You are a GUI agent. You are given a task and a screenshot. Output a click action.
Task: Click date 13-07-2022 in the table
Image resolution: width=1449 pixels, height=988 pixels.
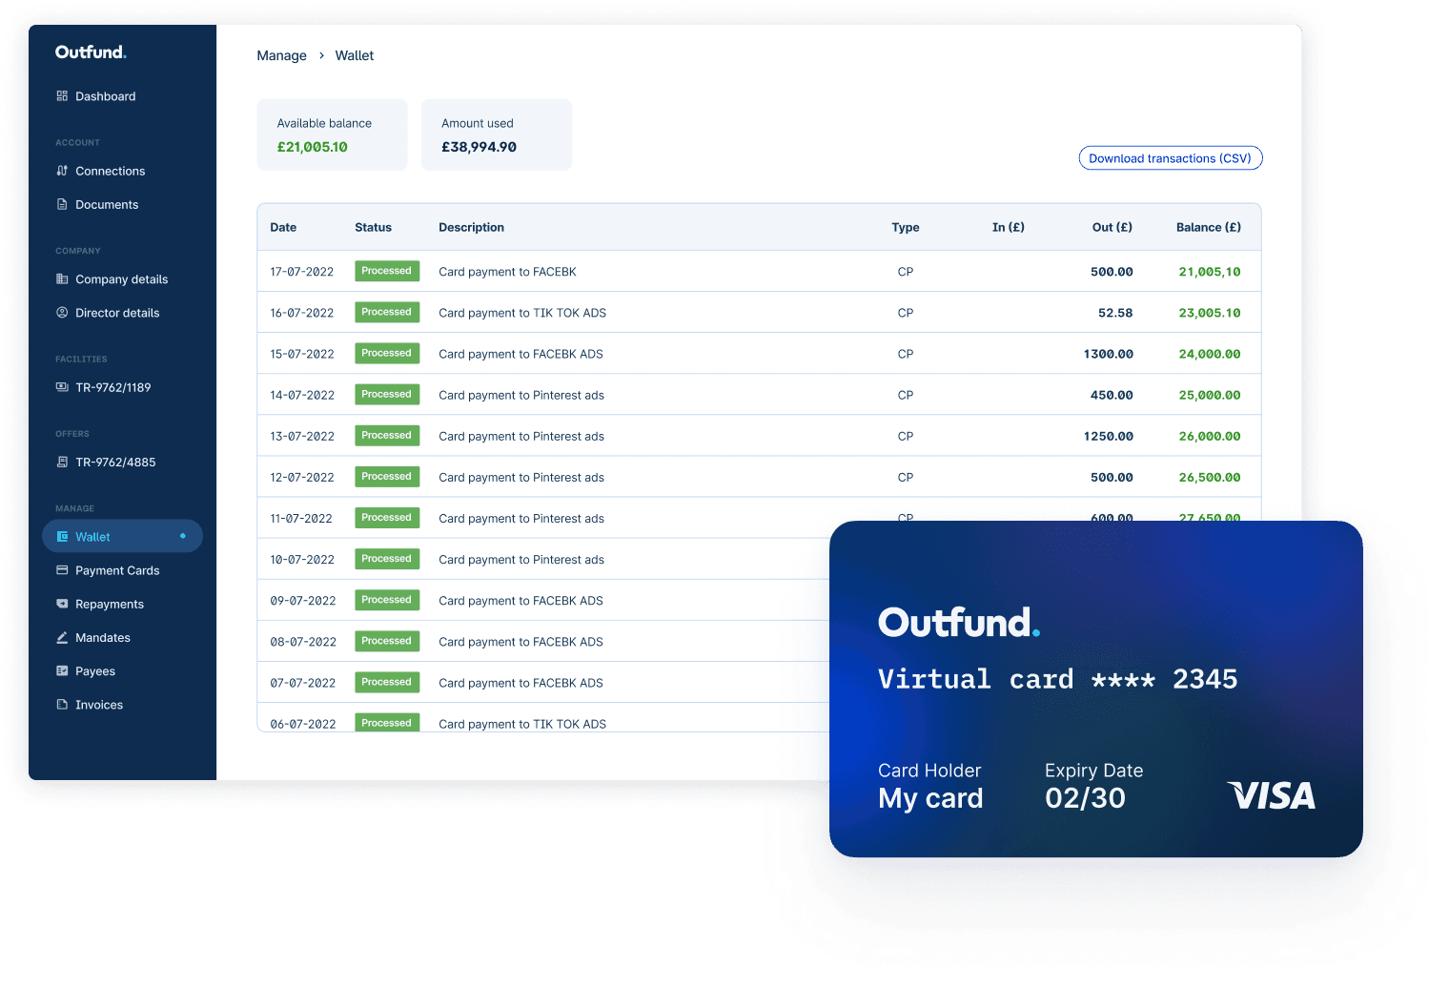point(302,436)
